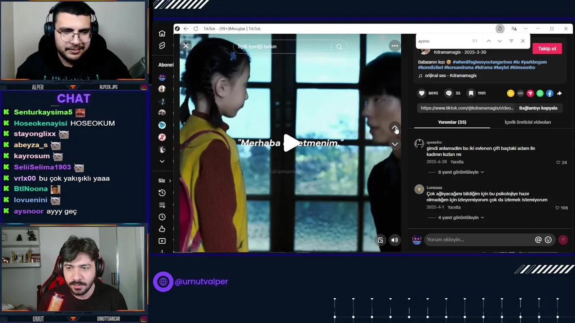Expand '4 yanıt görüntüleyin' replies
The height and width of the screenshot is (323, 575).
[461, 218]
